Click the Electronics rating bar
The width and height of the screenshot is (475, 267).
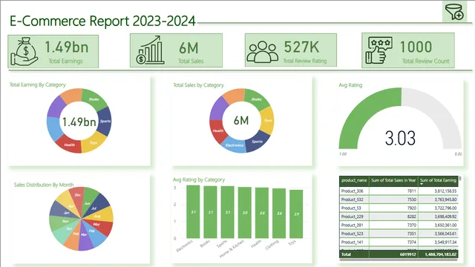[193, 212]
